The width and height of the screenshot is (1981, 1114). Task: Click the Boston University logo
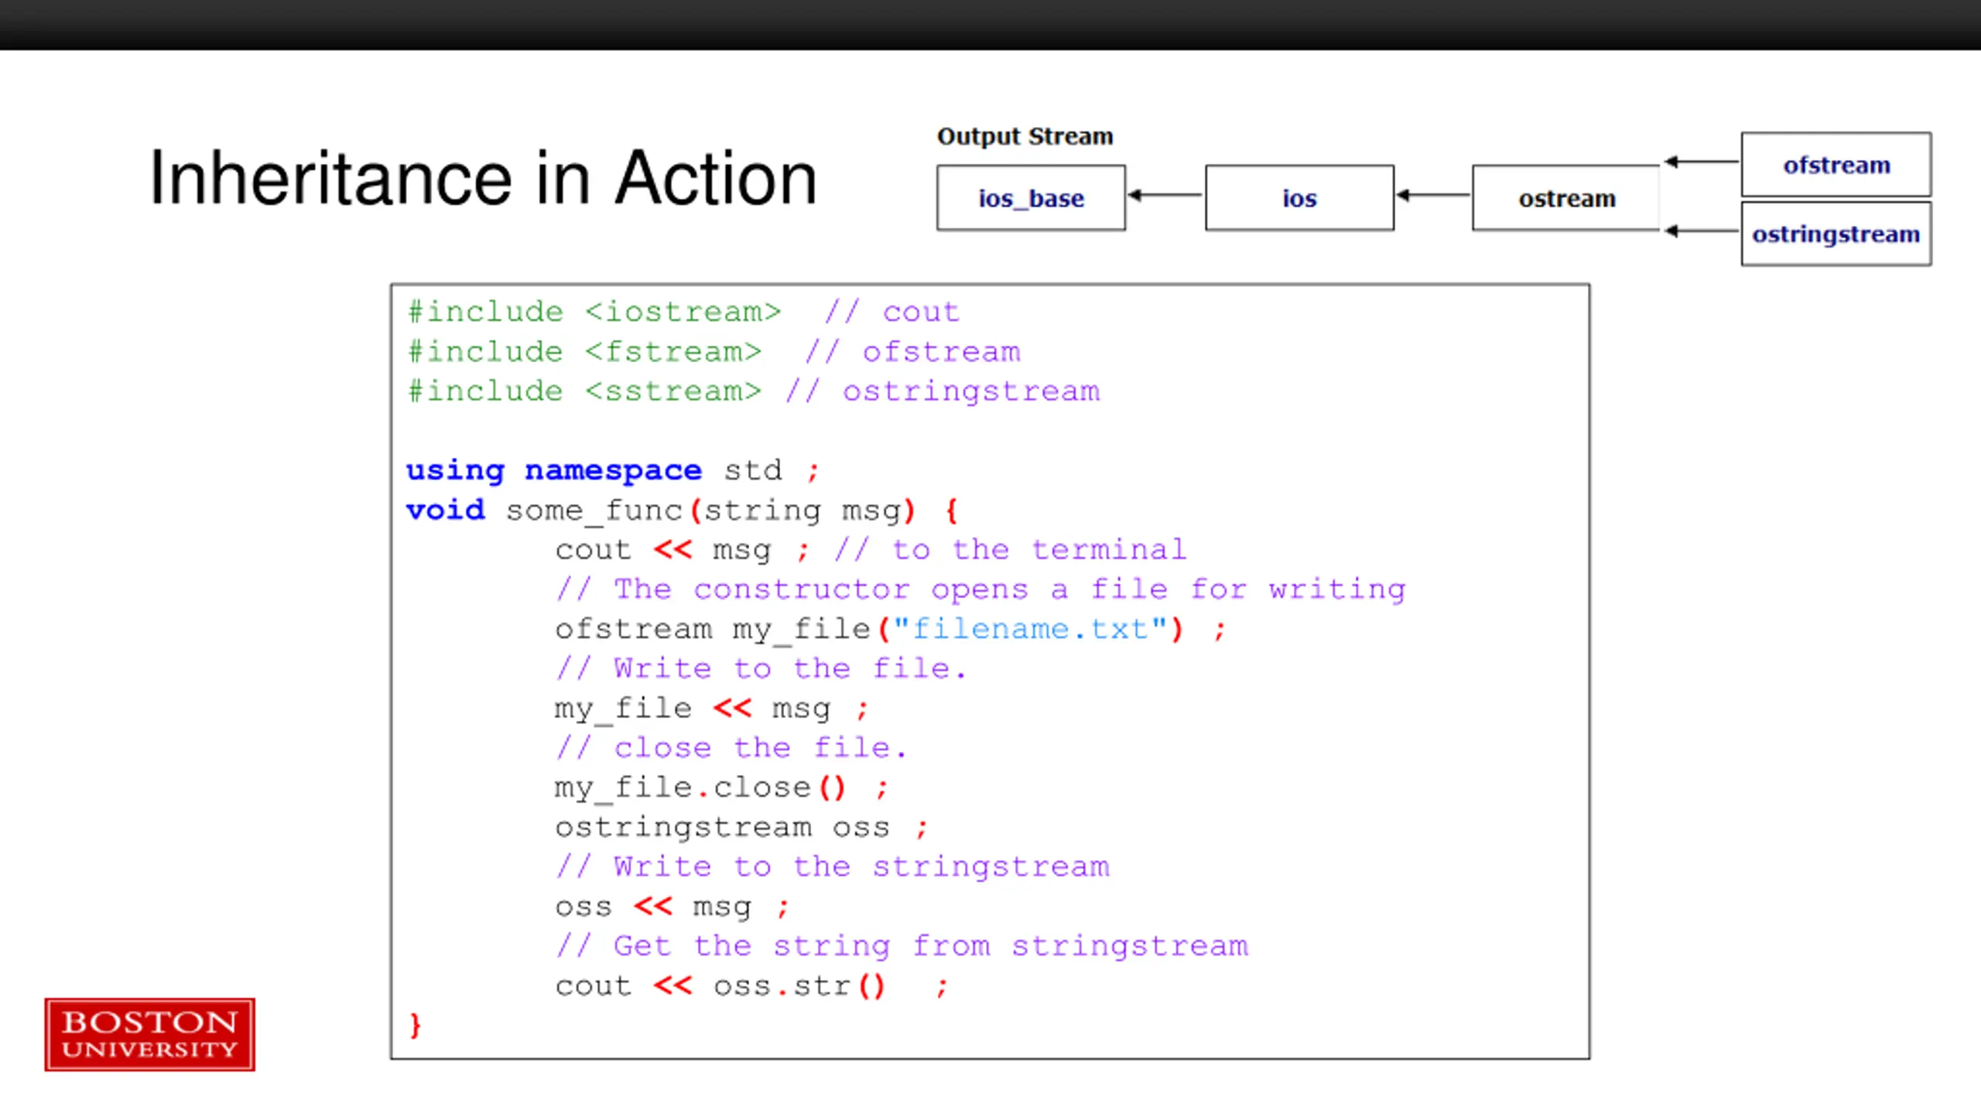click(149, 1034)
